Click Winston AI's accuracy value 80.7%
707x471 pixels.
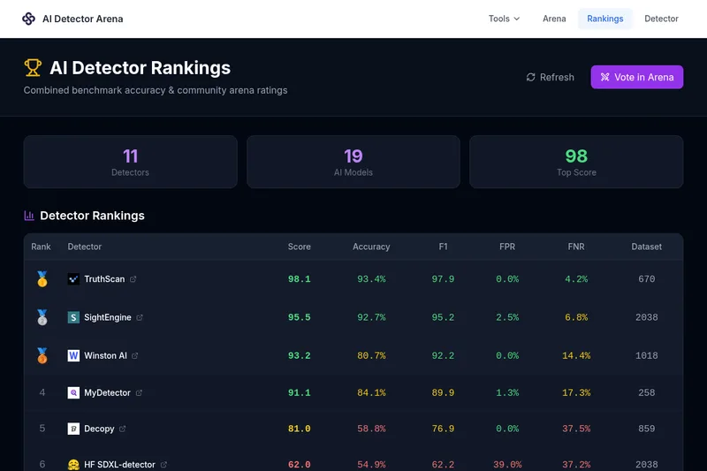tap(371, 355)
